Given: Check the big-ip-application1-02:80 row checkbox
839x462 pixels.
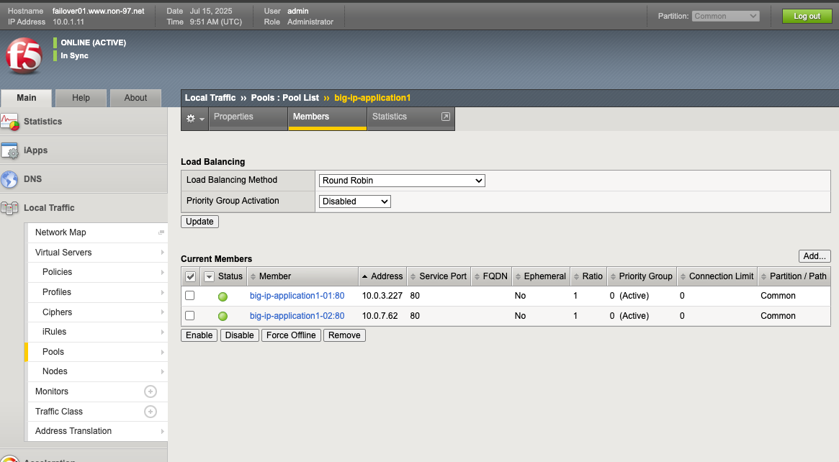Looking at the screenshot, I should pos(190,315).
